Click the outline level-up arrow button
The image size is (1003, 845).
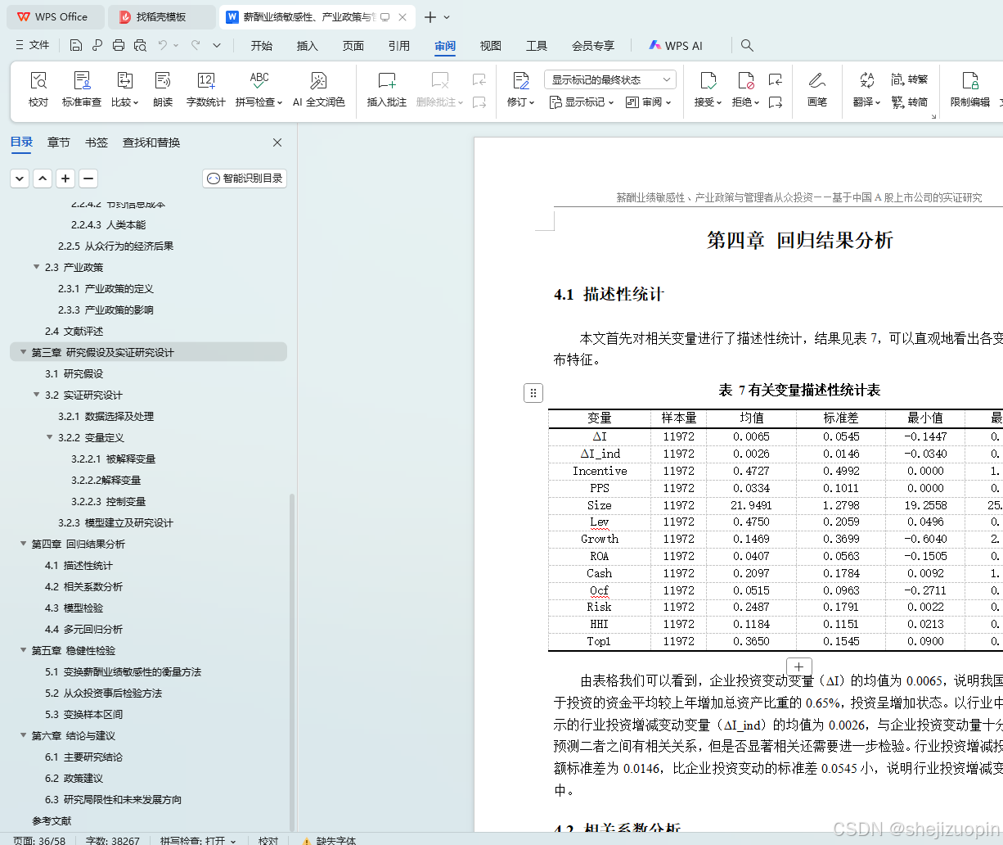pyautogui.click(x=43, y=178)
